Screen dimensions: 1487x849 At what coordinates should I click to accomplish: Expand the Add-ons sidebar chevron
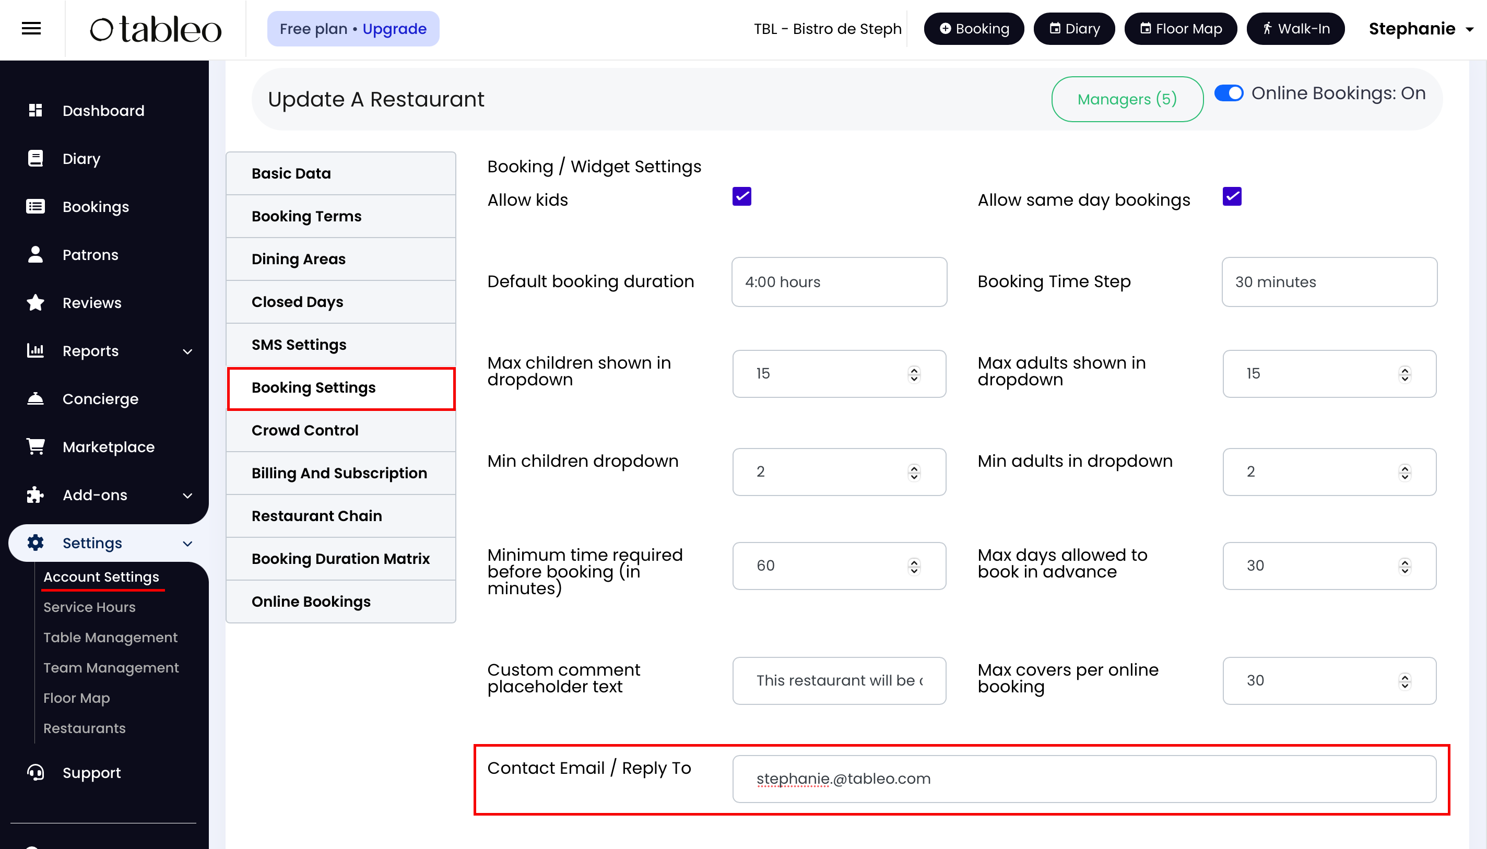[x=187, y=496]
